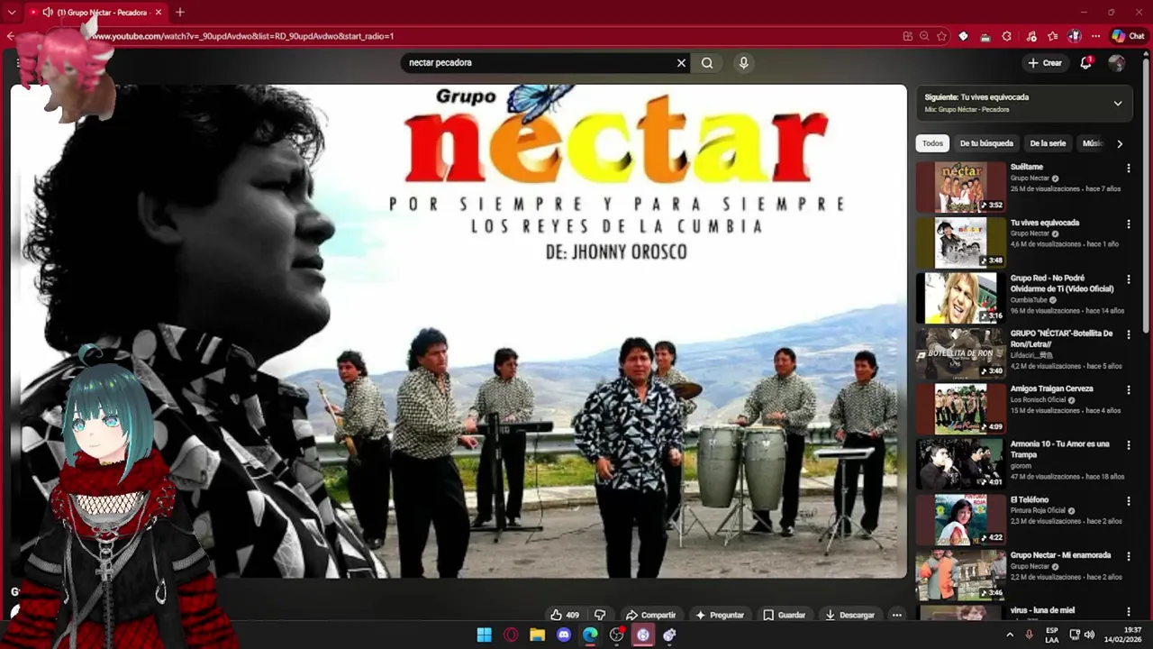Add this page to browser favorites

(941, 36)
